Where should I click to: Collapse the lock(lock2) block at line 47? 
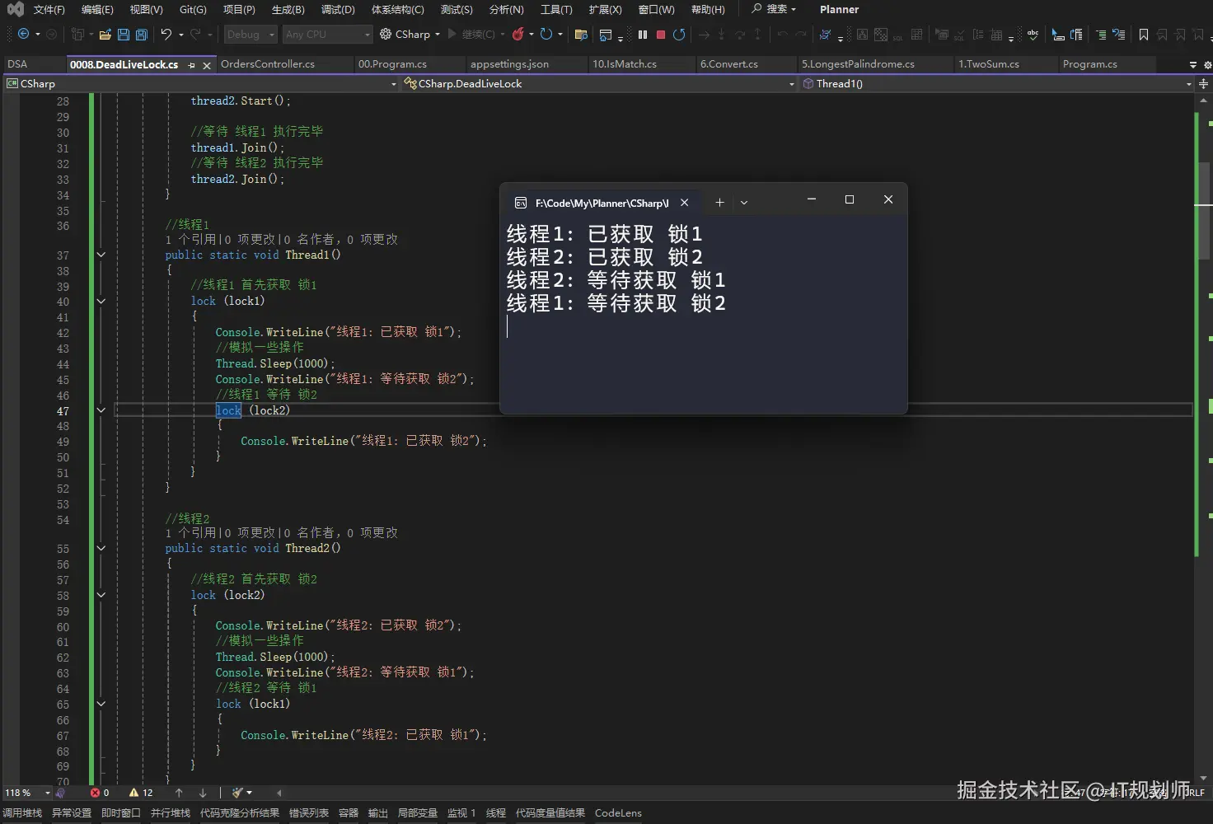coord(101,410)
